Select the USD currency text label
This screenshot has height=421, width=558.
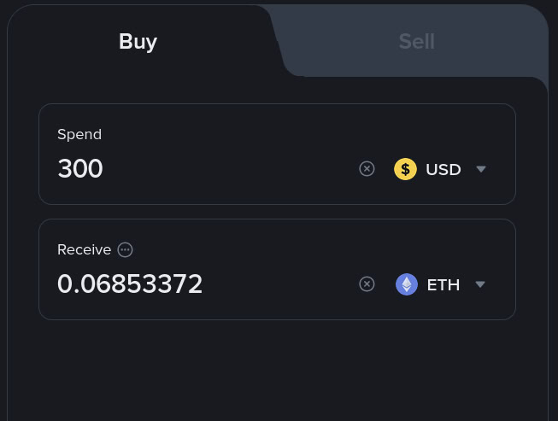point(443,169)
